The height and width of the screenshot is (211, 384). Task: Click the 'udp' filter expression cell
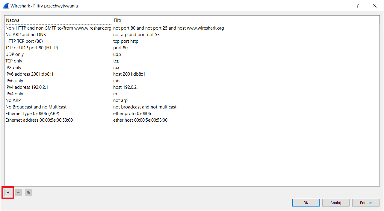(117, 54)
